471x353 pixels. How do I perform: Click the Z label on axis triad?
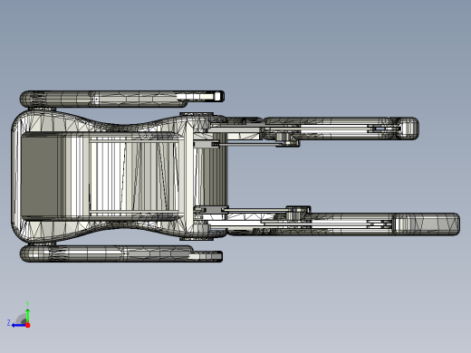coord(9,323)
